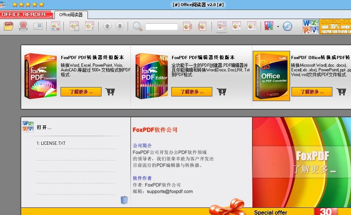This screenshot has width=351, height=215.
Task: Open the dropdown arrow beside abc icon
Action: [278, 27]
